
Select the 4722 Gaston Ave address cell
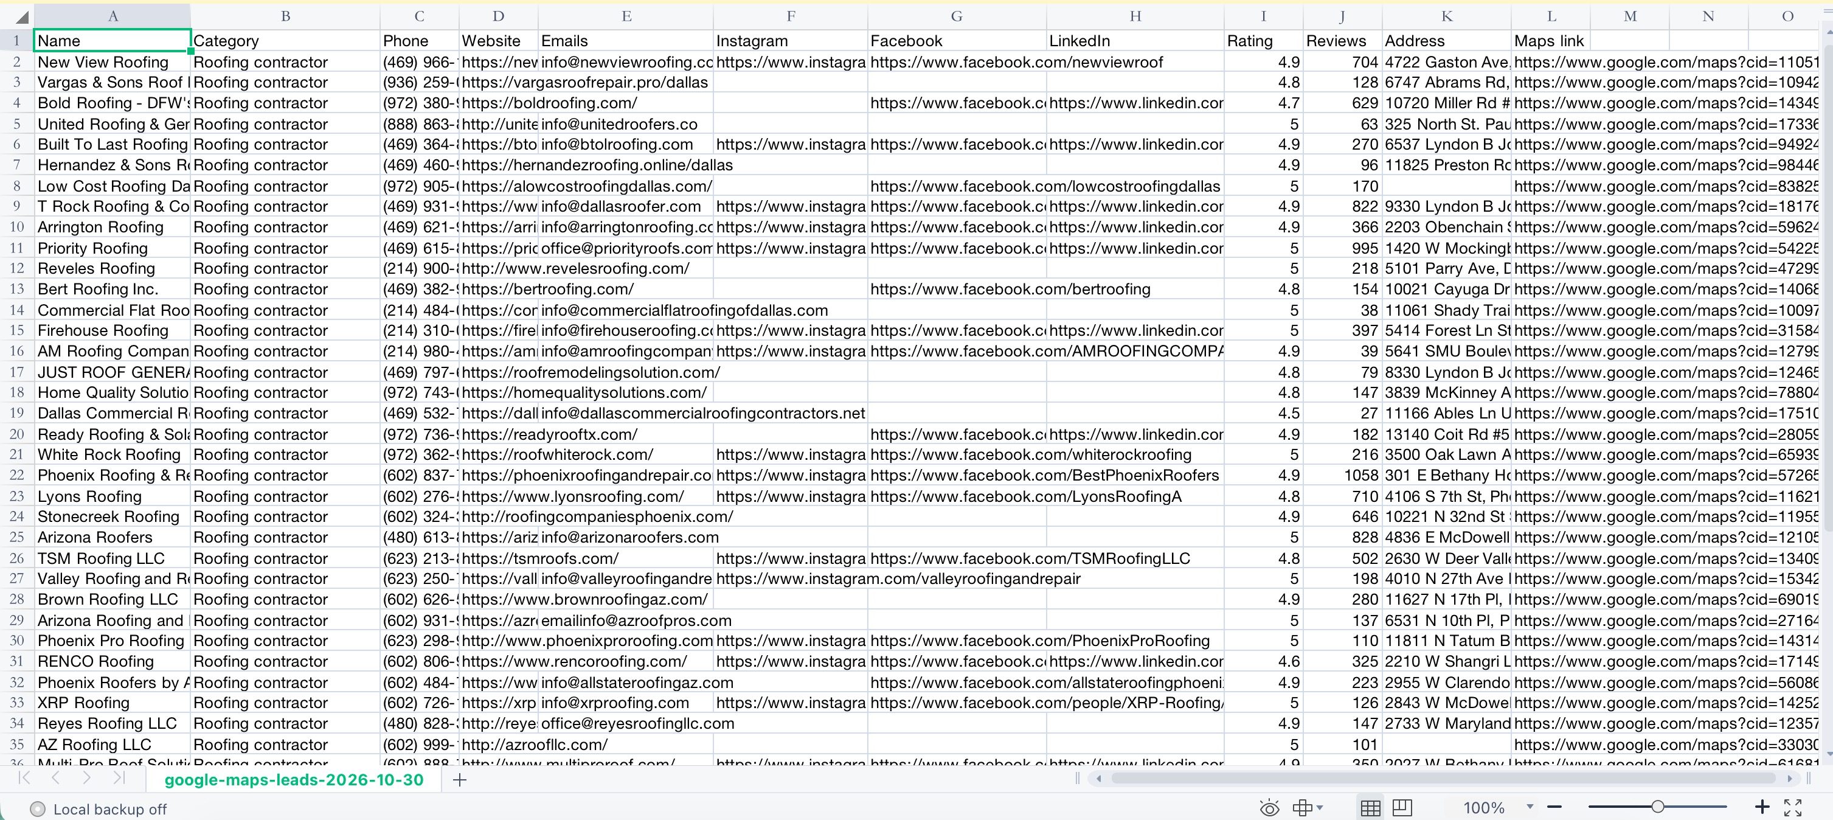tap(1446, 62)
